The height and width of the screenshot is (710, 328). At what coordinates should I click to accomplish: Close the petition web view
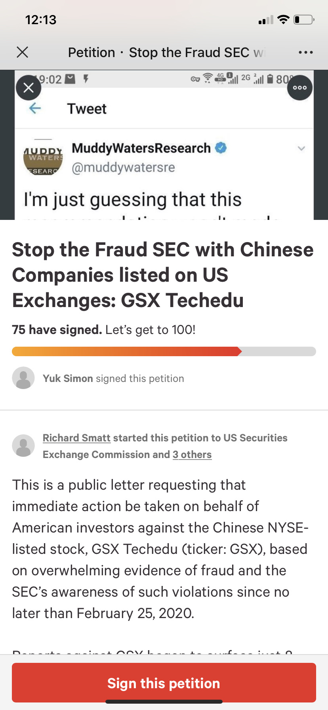click(23, 52)
